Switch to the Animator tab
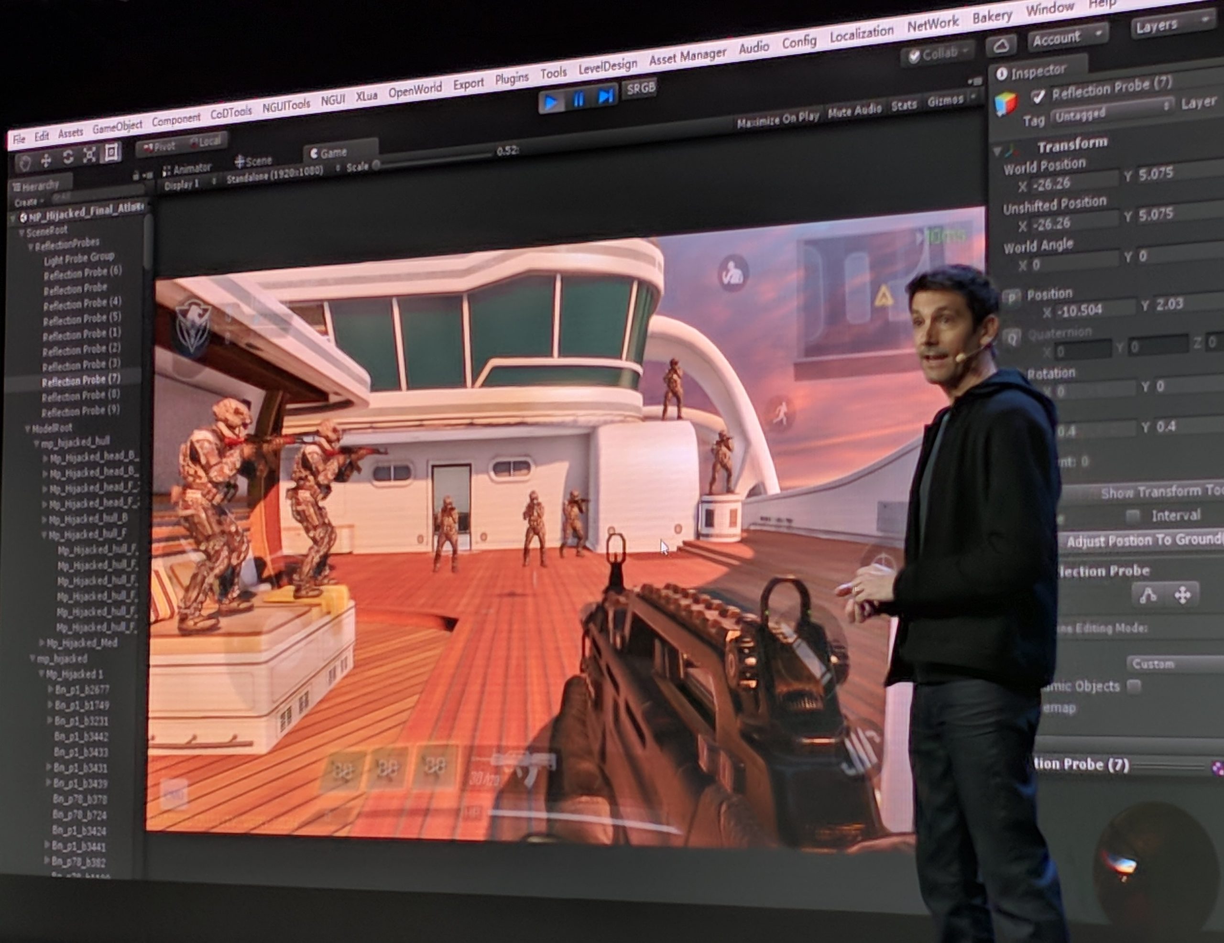This screenshot has width=1224, height=943. [186, 168]
